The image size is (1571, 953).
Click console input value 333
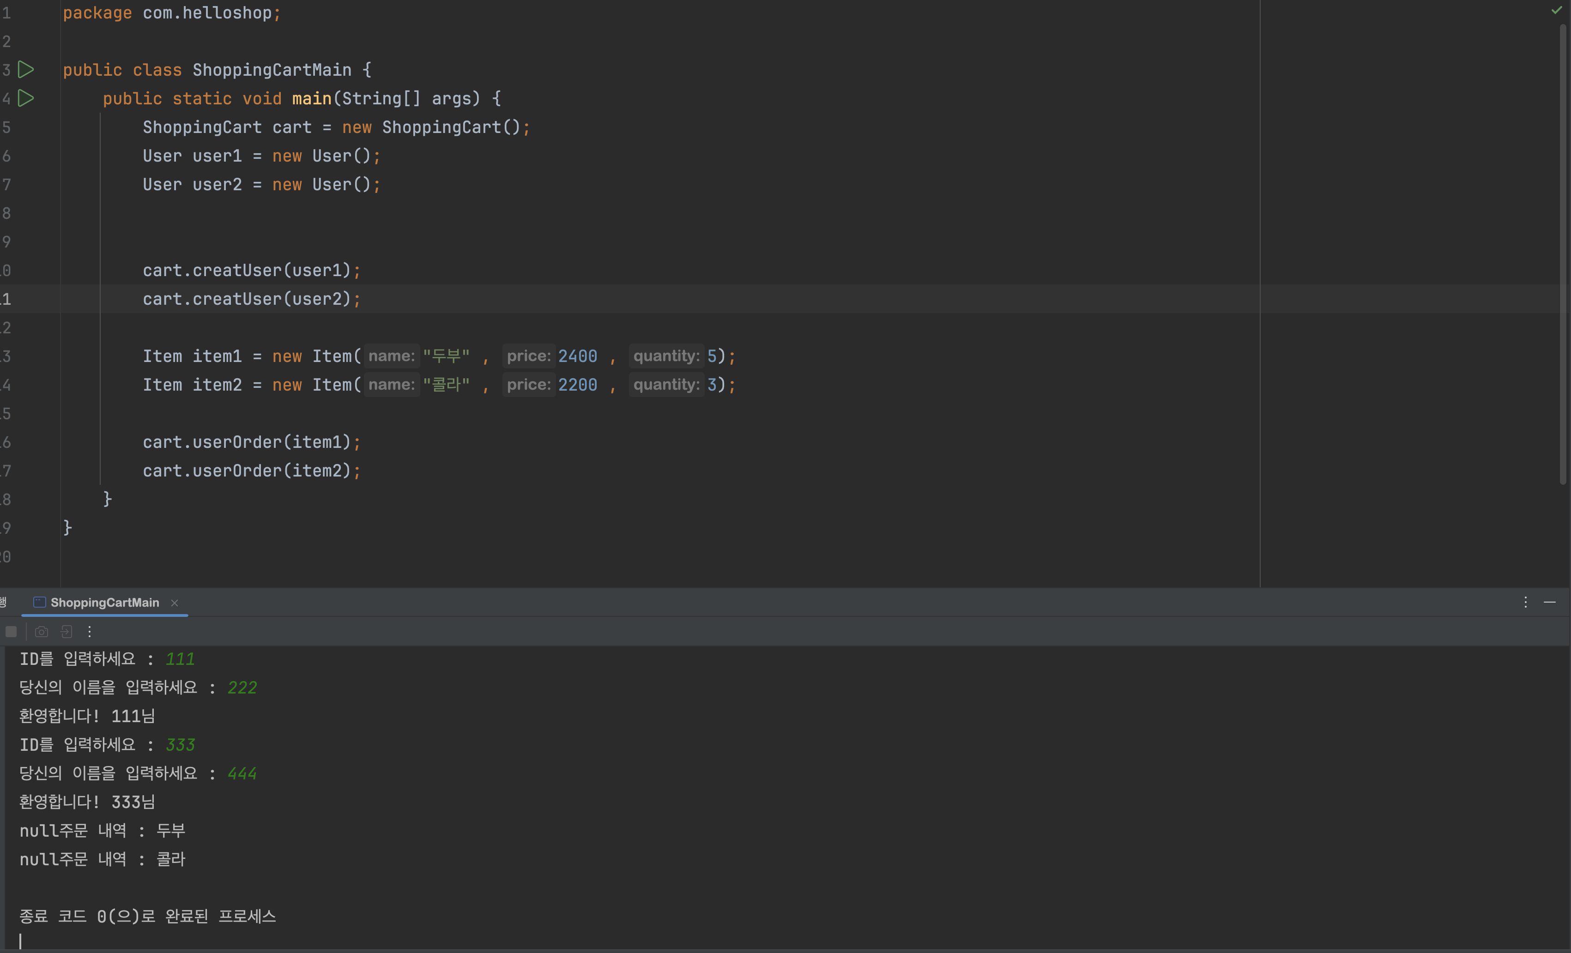pyautogui.click(x=180, y=745)
